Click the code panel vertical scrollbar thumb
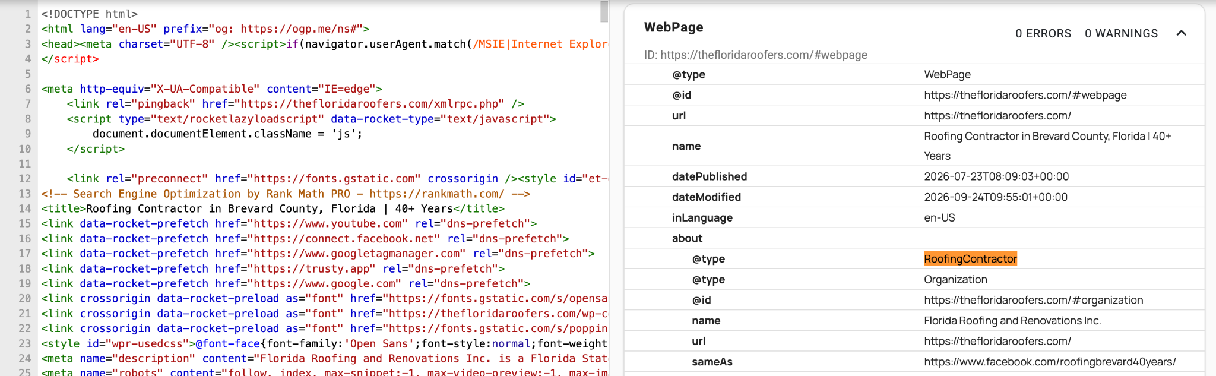Image resolution: width=1216 pixels, height=376 pixels. coord(604,11)
